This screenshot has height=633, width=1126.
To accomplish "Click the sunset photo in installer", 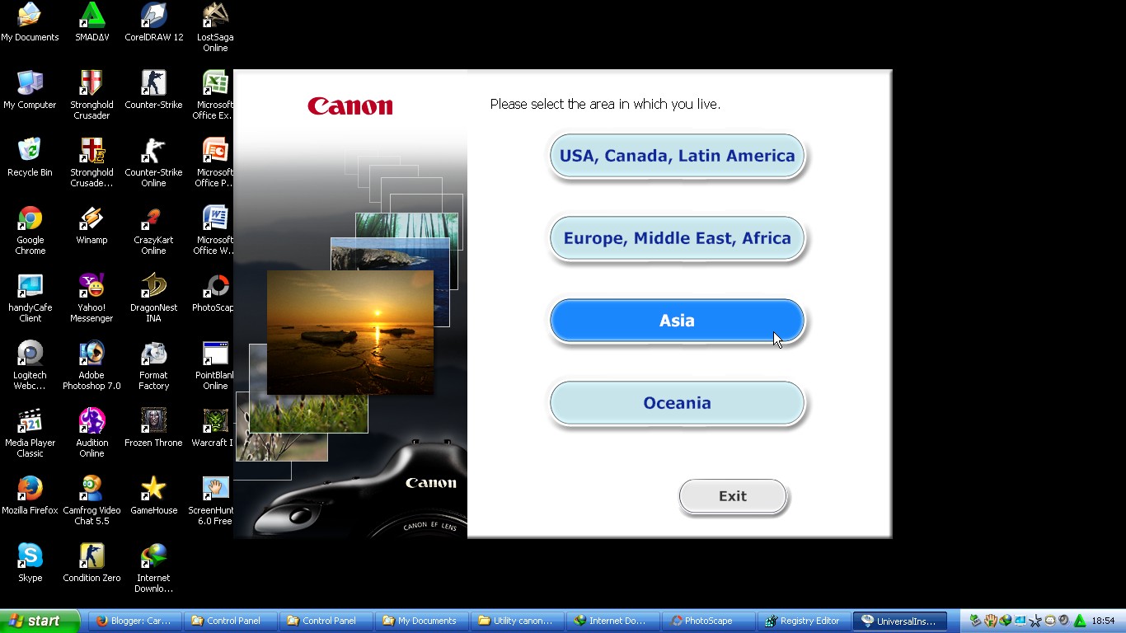I will click(x=350, y=332).
